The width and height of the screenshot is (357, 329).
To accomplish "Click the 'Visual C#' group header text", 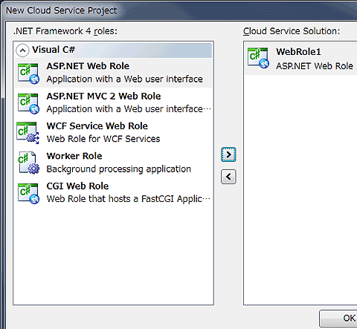I will (x=54, y=50).
